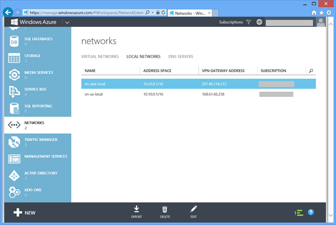Switch to DNS Servers tab
Screen dimensions: 336x225
click(181, 57)
